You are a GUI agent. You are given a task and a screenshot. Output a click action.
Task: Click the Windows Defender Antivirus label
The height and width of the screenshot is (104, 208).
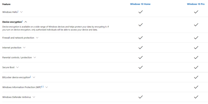point(17,97)
